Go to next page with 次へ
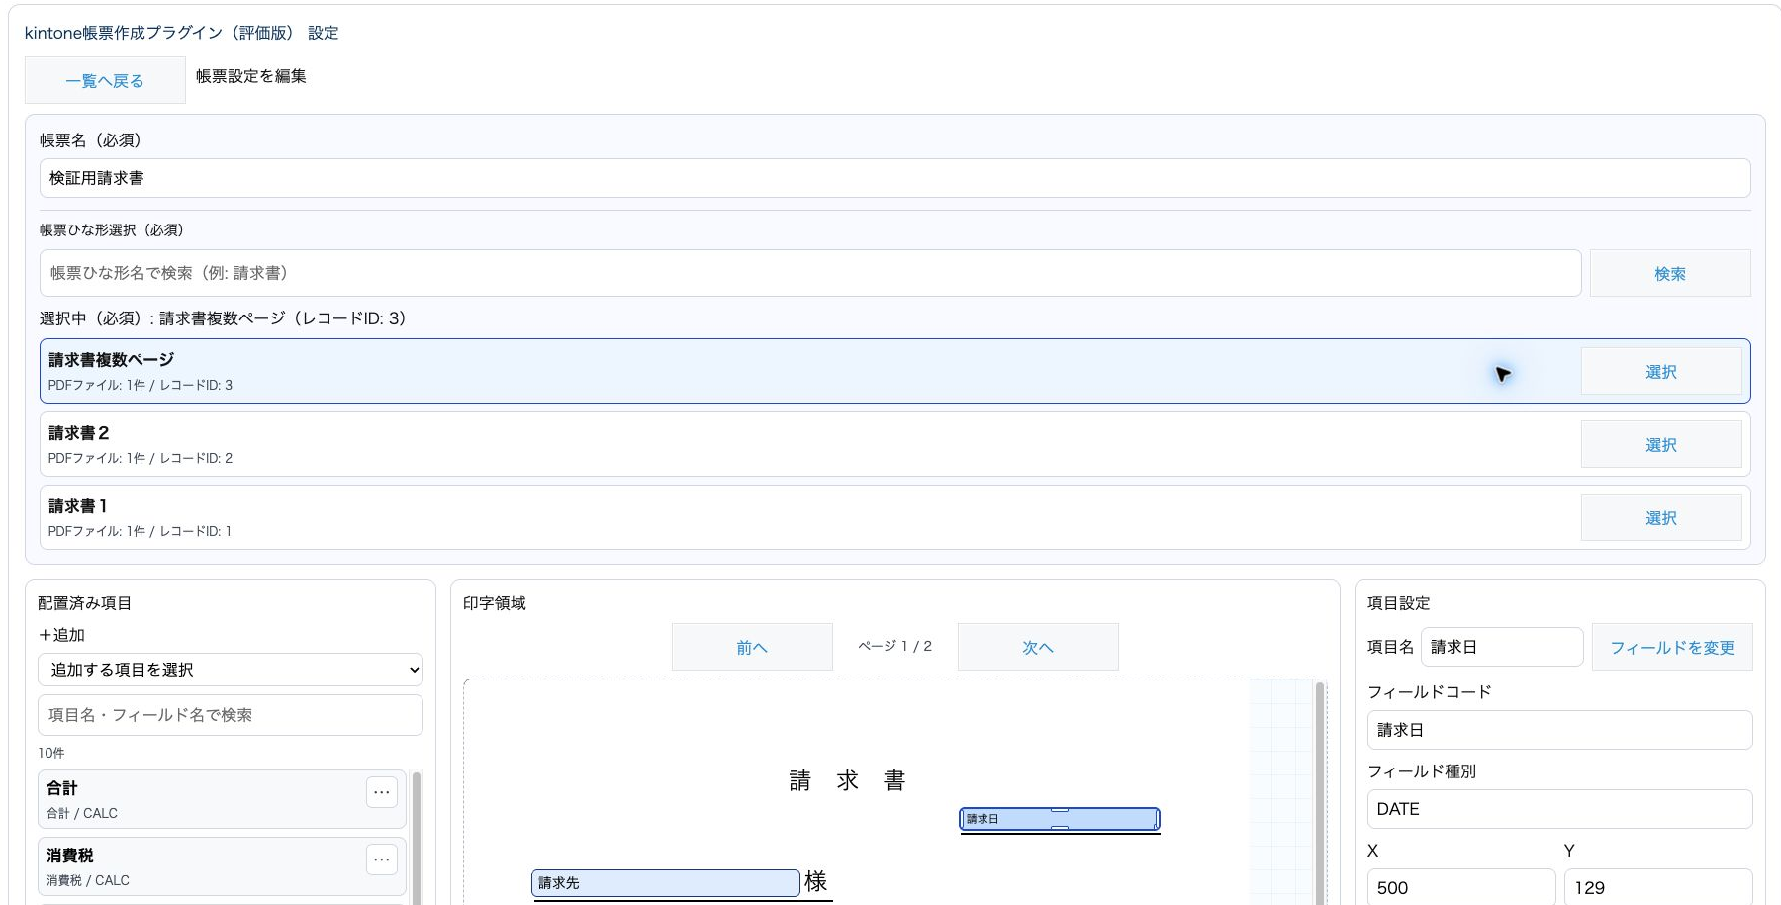 click(x=1038, y=647)
